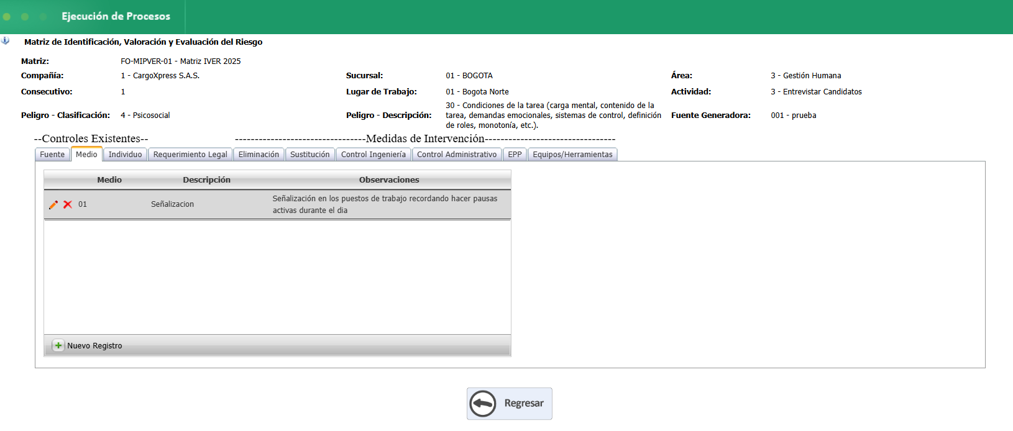Click the Controles Existentes section label
The width and height of the screenshot is (1013, 431).
pos(91,138)
